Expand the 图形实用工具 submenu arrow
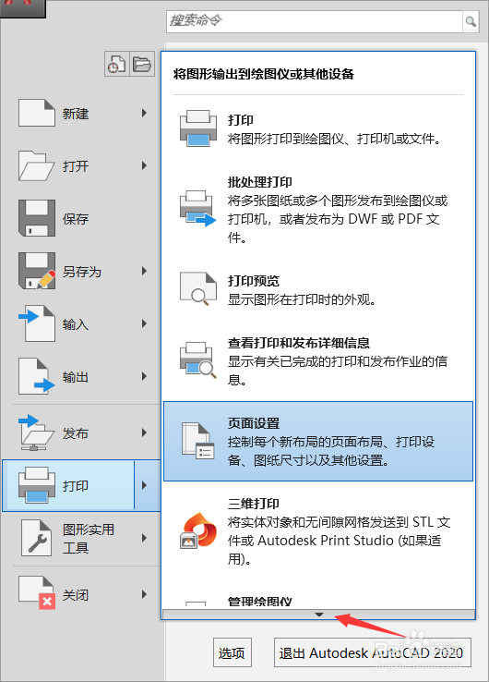The height and width of the screenshot is (682, 489). (144, 538)
